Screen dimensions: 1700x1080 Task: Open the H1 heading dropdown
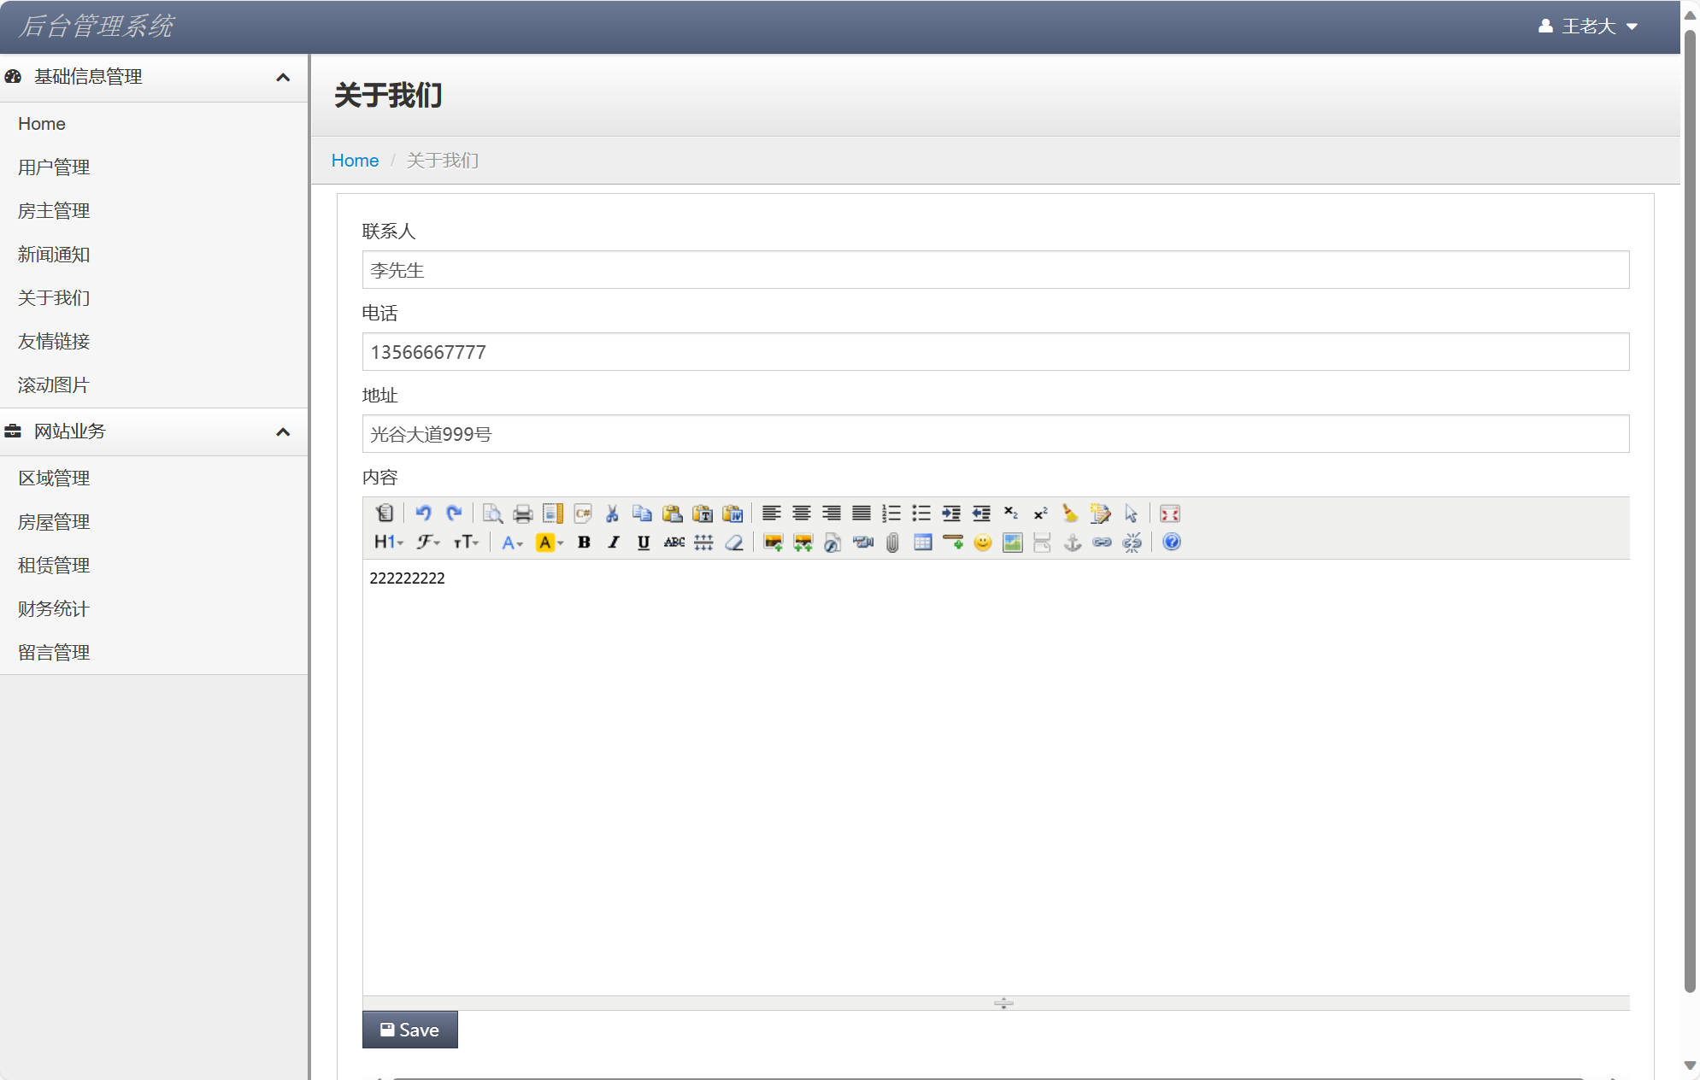pyautogui.click(x=388, y=542)
